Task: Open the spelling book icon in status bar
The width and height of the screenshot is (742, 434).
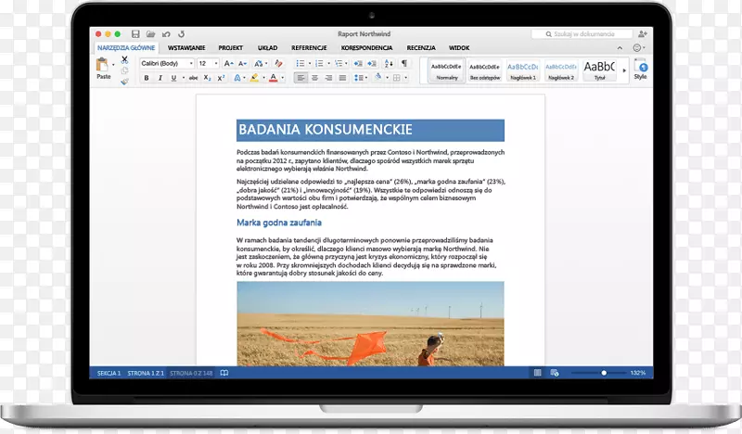Action: (224, 373)
